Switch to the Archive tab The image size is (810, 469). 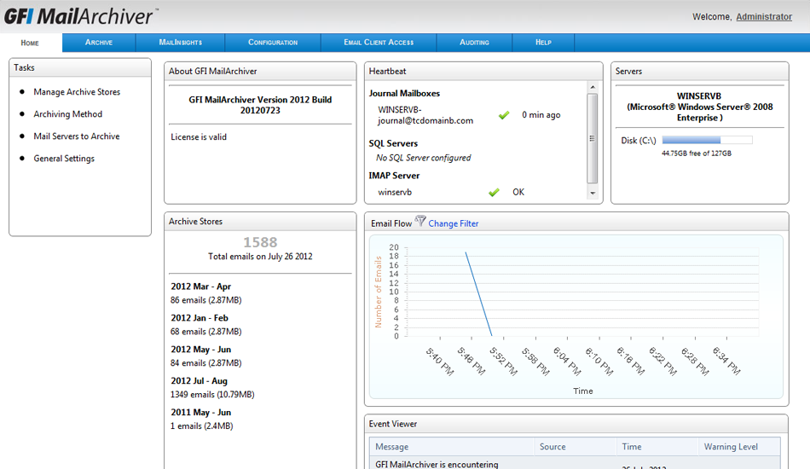99,43
